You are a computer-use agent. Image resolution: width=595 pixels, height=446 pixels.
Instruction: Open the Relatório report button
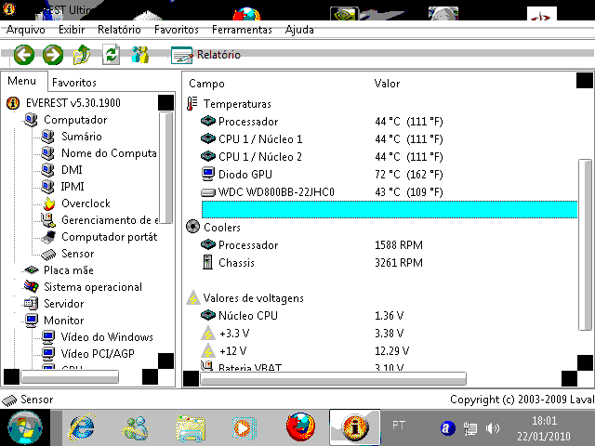205,55
